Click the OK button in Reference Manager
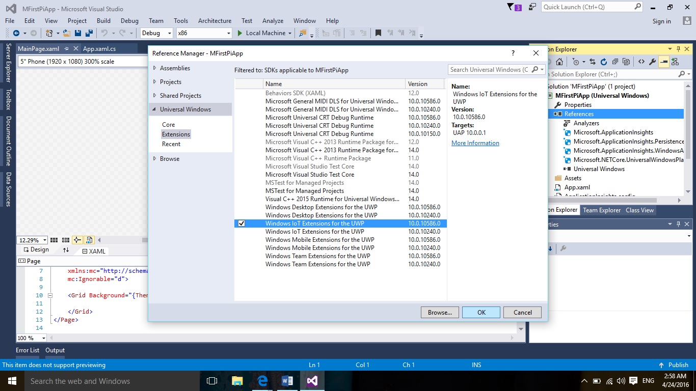This screenshot has width=696, height=391. [x=481, y=313]
